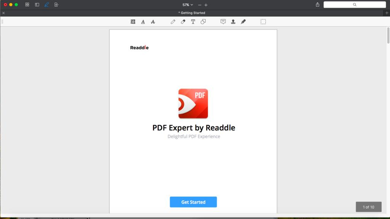The width and height of the screenshot is (390, 219).
Task: Add a new tab with plus button
Action: tap(387, 13)
